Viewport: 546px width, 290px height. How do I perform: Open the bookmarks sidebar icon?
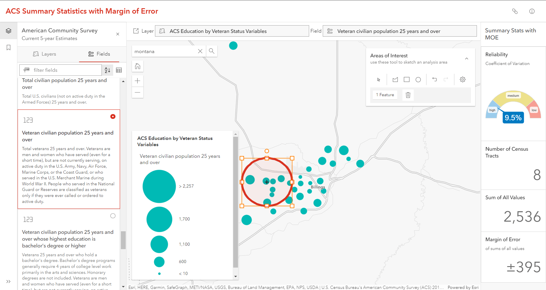(9, 47)
